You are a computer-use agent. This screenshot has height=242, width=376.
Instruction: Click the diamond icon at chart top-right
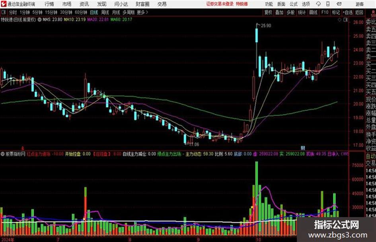[x=339, y=20]
